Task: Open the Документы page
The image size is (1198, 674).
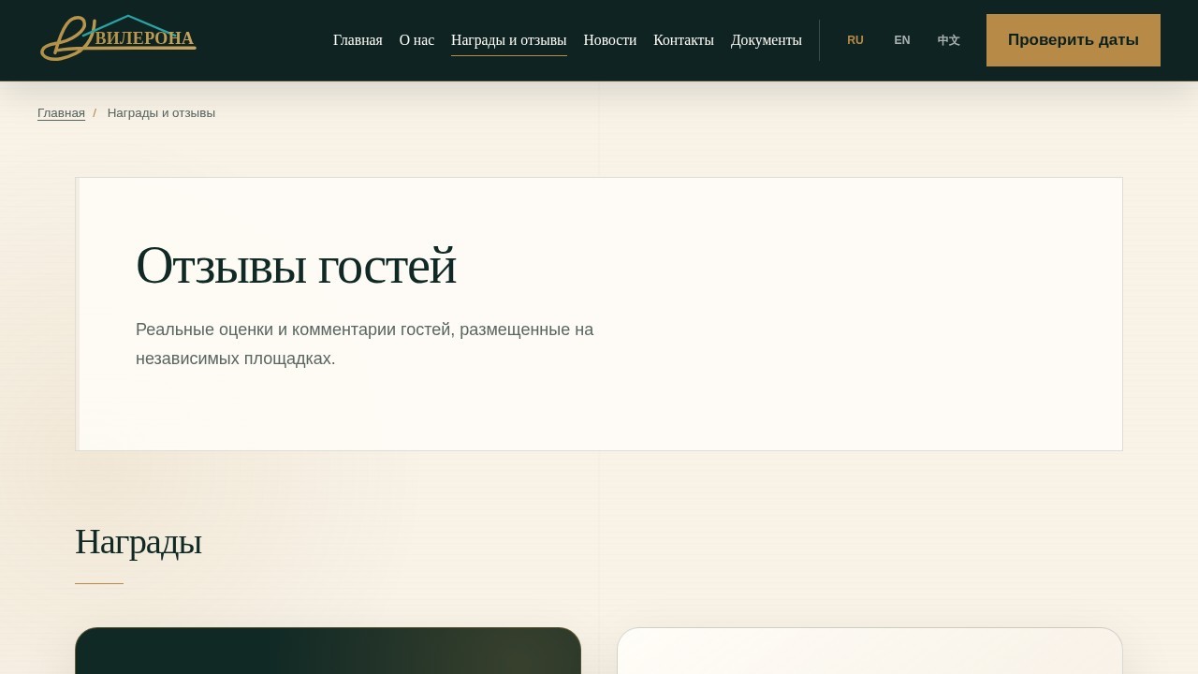Action: point(767,40)
